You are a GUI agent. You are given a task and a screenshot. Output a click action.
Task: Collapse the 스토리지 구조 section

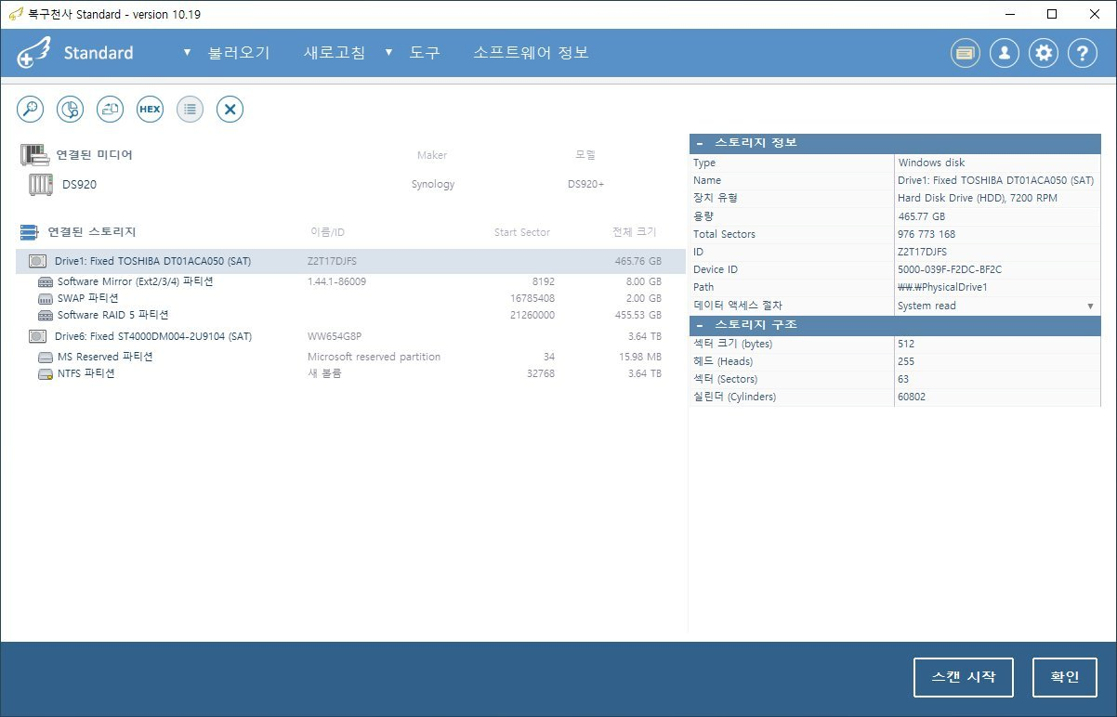[x=700, y=325]
